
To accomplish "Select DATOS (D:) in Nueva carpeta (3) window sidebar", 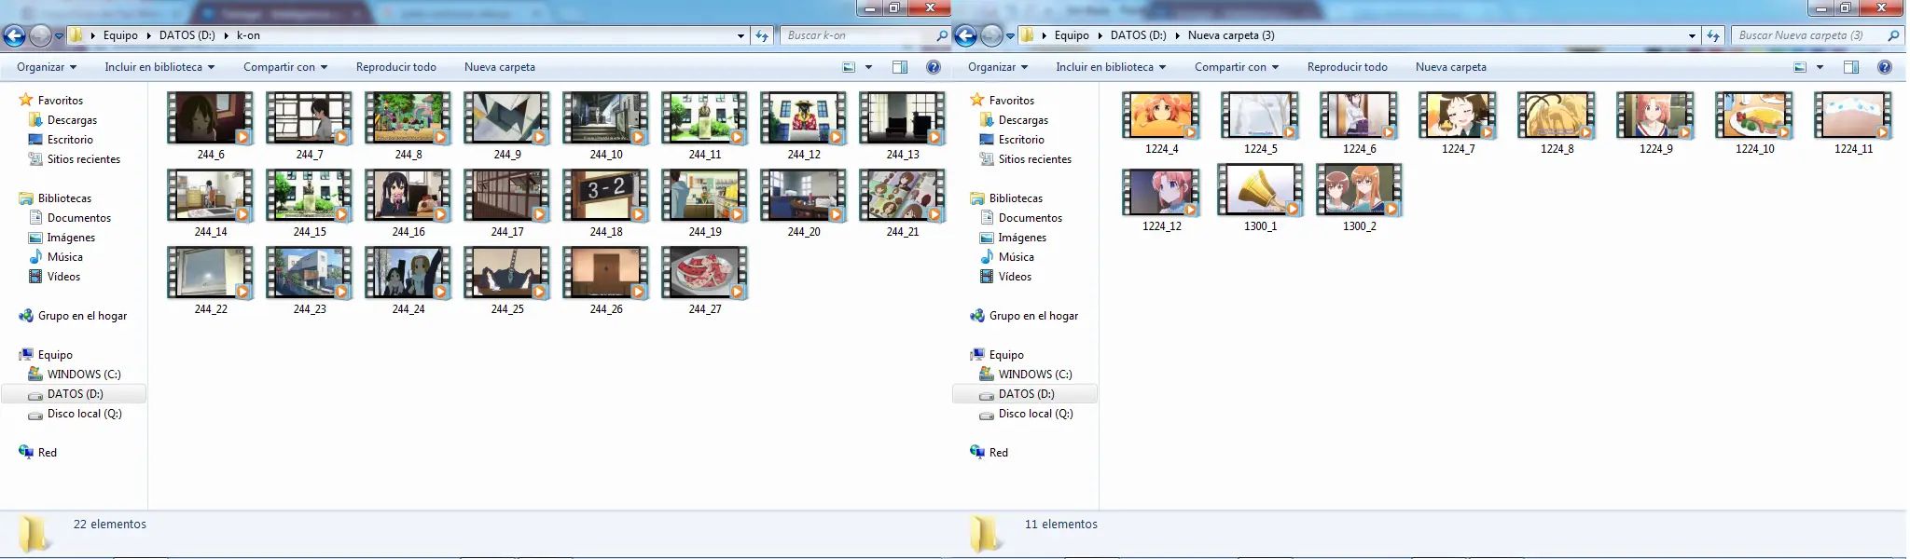I will click(x=1026, y=394).
